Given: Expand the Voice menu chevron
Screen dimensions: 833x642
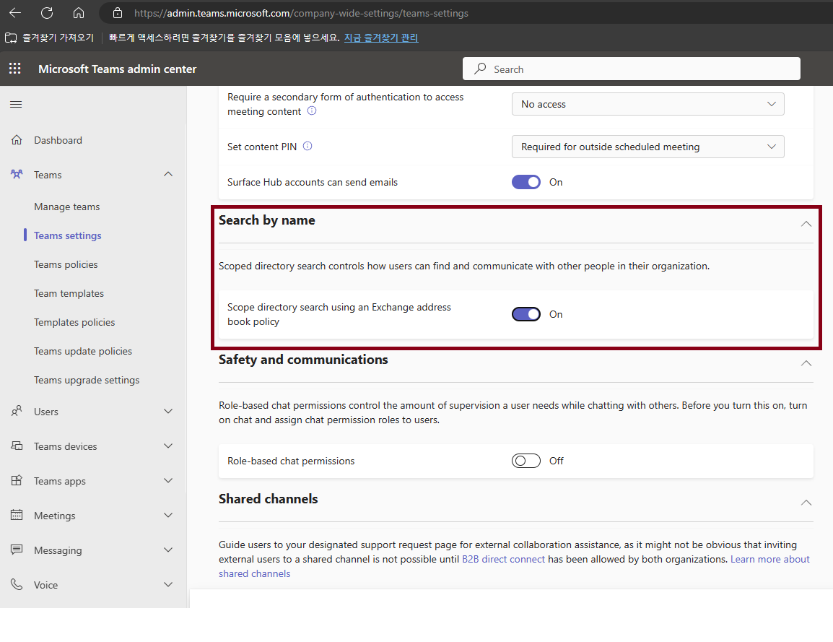Looking at the screenshot, I should [x=168, y=585].
